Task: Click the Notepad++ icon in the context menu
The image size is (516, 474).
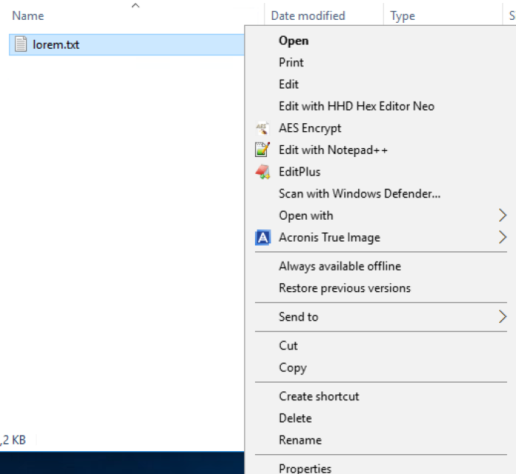Action: (262, 150)
